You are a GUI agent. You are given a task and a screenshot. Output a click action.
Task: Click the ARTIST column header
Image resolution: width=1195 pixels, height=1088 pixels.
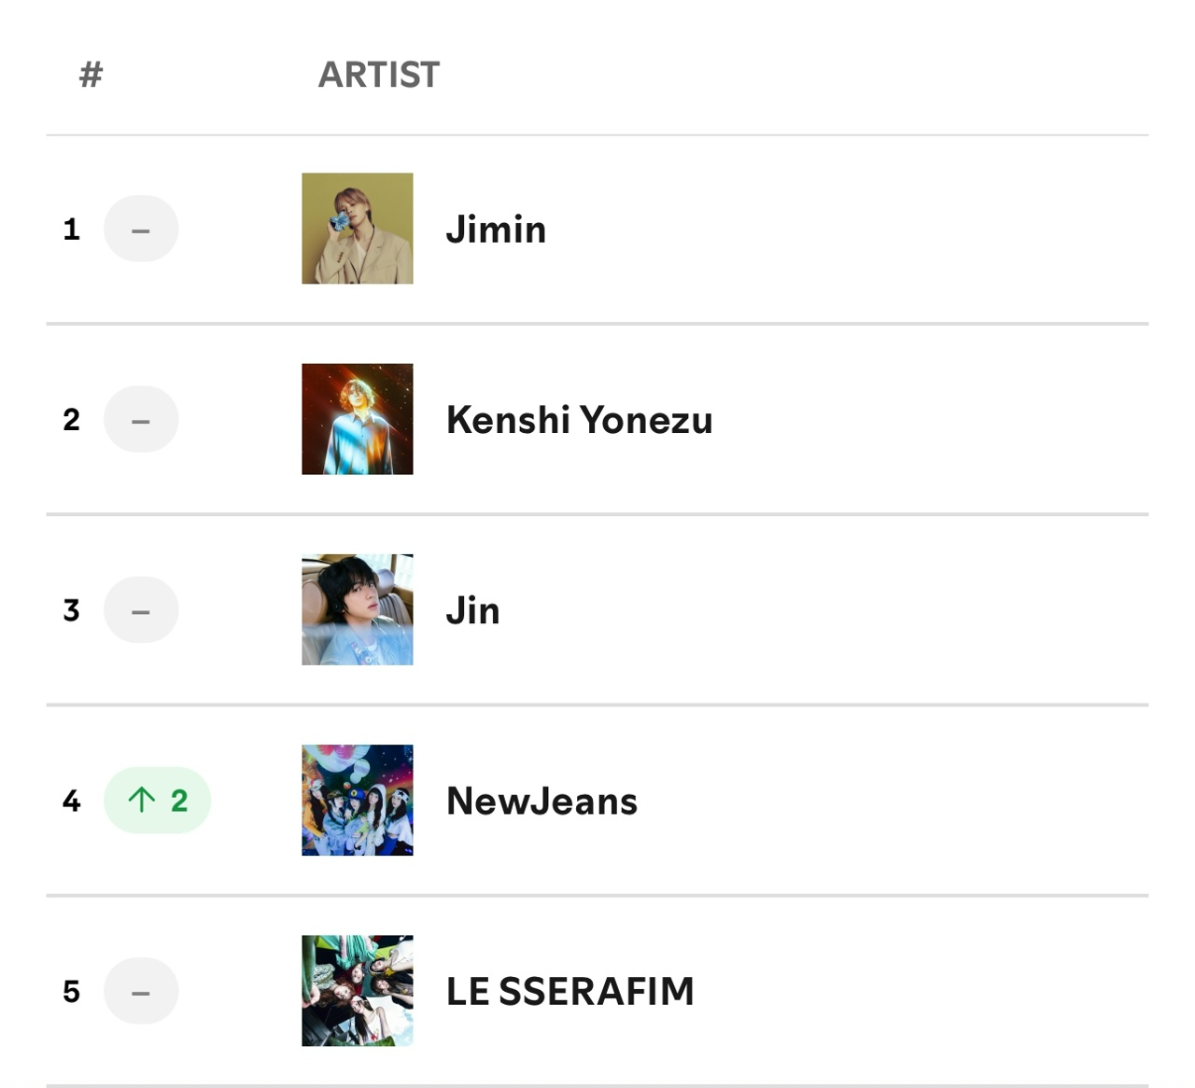[x=378, y=75]
